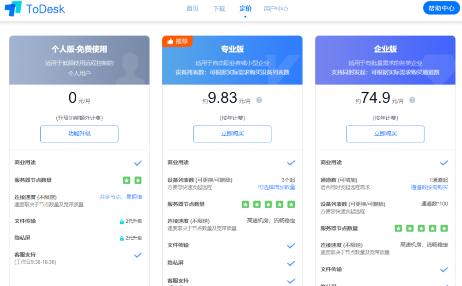Click the 通道数*100 value
The image size is (462, 286).
(435, 204)
